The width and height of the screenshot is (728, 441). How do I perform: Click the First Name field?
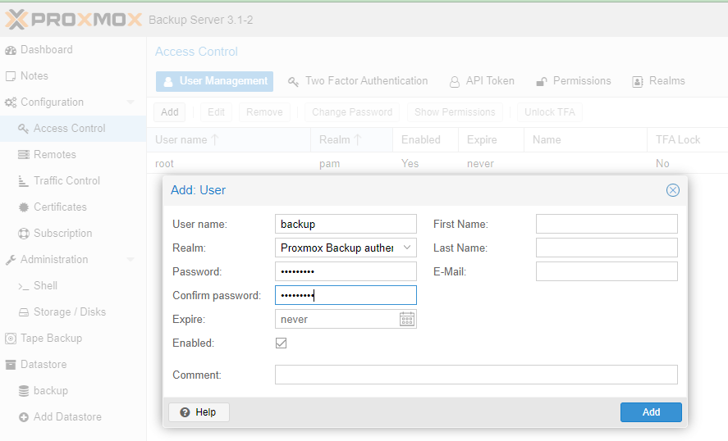click(x=607, y=224)
